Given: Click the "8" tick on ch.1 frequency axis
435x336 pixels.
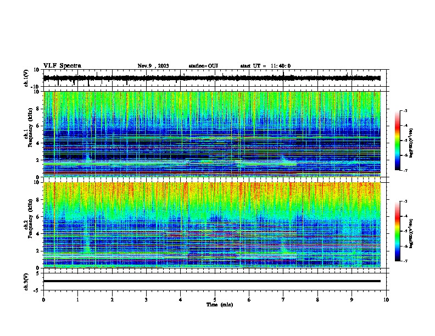Looking at the screenshot, I should click(x=38, y=109).
